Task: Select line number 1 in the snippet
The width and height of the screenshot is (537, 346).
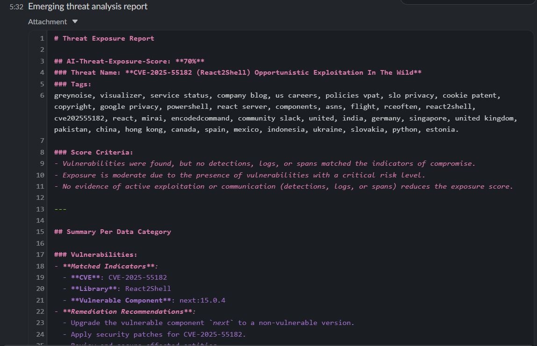Action: (42, 38)
